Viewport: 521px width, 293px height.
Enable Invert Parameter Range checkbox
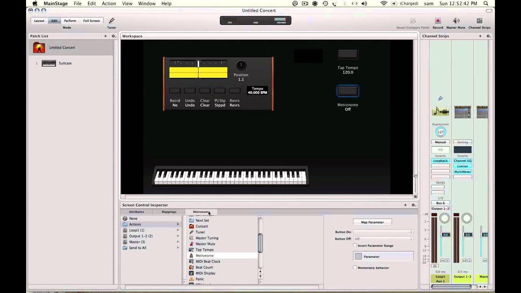tap(355, 245)
